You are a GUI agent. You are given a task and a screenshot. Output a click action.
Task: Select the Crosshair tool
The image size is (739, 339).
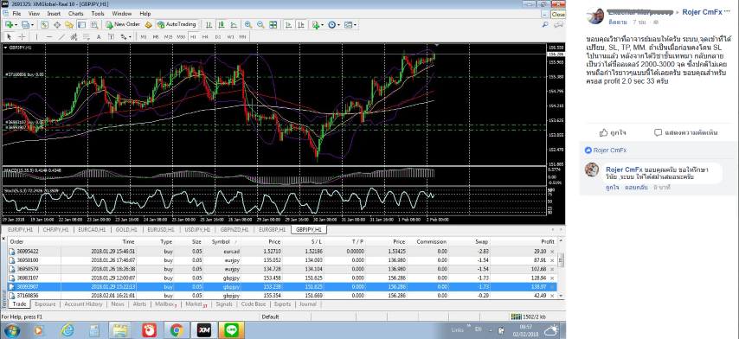[22, 36]
